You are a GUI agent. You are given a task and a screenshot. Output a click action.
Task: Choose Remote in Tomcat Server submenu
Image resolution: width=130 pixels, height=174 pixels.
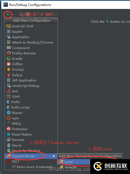pyautogui.click(x=74, y=167)
